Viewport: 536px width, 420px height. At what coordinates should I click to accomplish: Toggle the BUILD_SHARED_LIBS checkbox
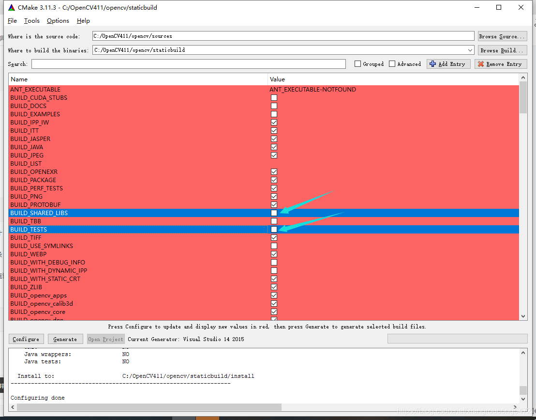pos(274,213)
